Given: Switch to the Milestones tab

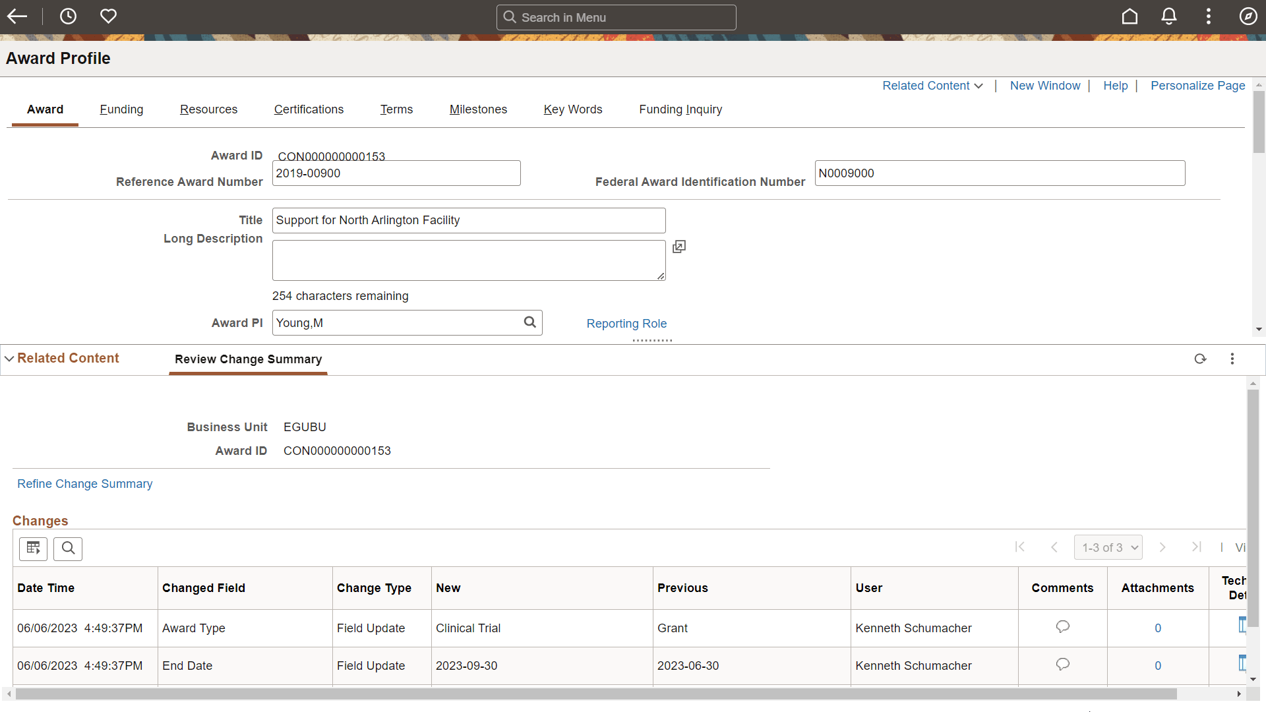Looking at the screenshot, I should pos(478,109).
